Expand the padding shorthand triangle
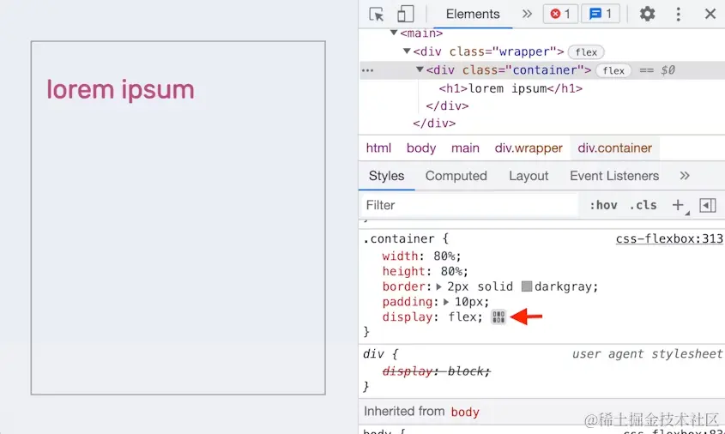The height and width of the screenshot is (434, 725). coord(446,302)
